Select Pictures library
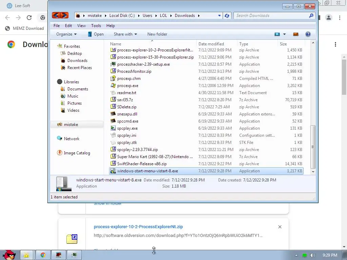The width and height of the screenshot is (347, 260). pos(74,103)
